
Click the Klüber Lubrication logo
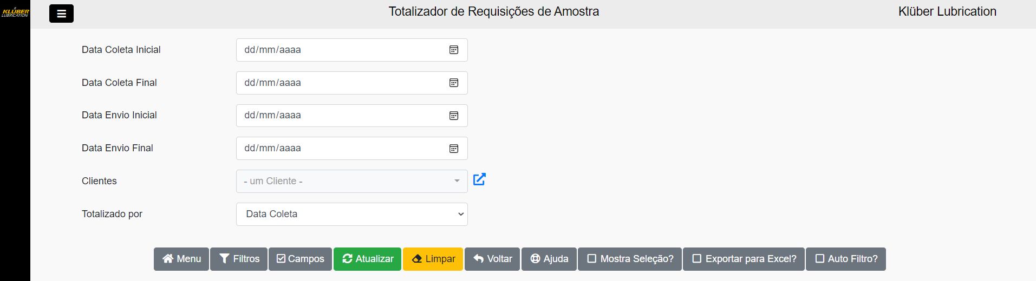(15, 12)
